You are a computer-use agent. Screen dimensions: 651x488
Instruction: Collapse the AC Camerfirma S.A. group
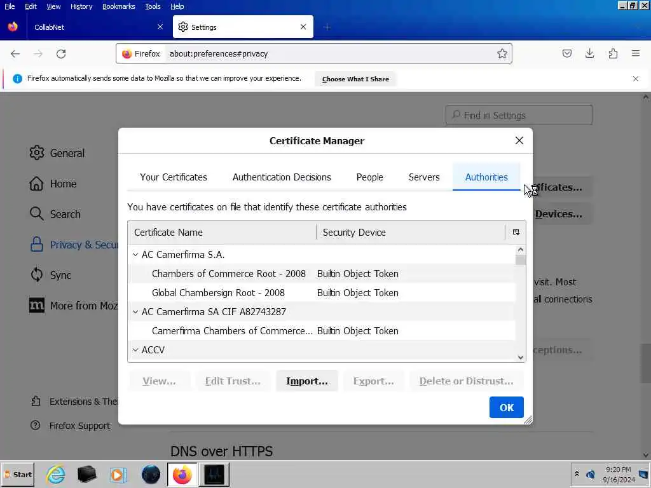pyautogui.click(x=135, y=255)
